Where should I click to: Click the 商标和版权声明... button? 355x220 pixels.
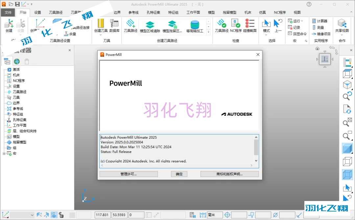(229, 174)
